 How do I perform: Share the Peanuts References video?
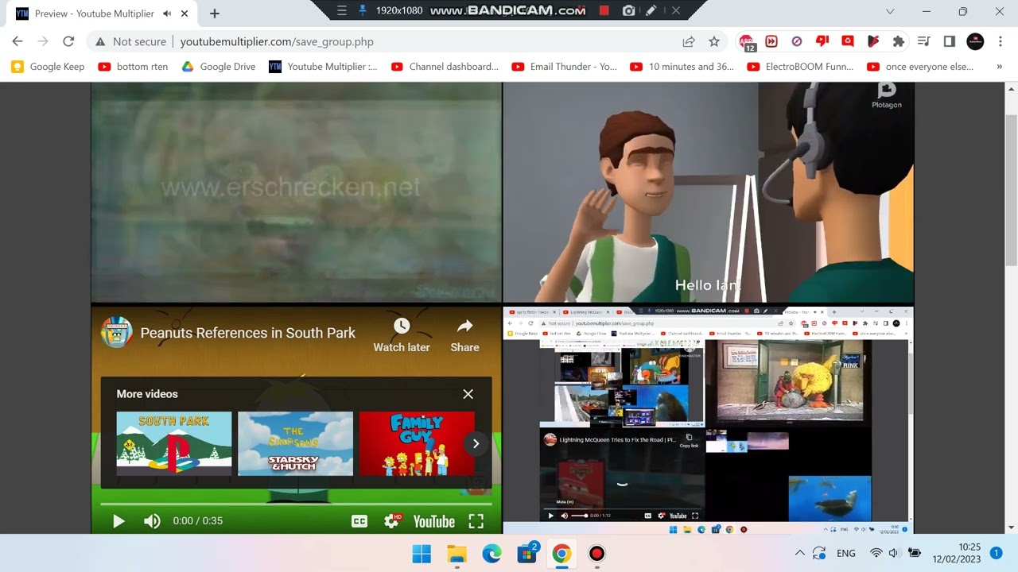click(464, 335)
